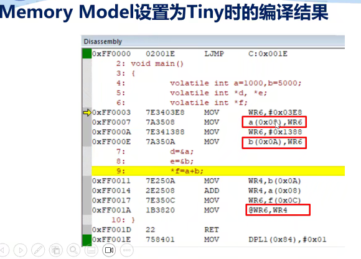361x259 pixels.
Task: Activate the magnifier zoom-into-slide tool
Action: [73, 250]
